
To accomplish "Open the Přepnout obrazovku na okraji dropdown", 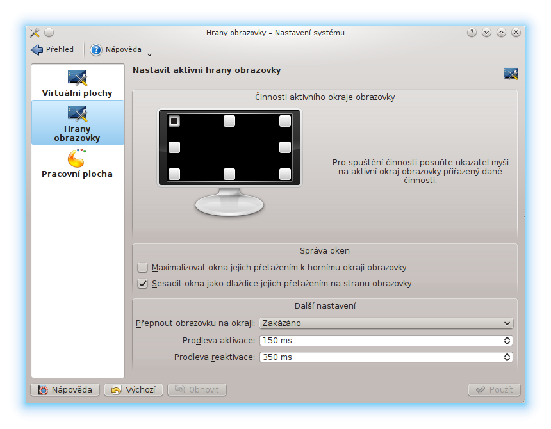I will [386, 323].
